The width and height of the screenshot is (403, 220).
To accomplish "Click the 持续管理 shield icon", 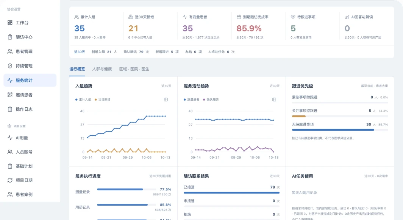I will pyautogui.click(x=10, y=66).
